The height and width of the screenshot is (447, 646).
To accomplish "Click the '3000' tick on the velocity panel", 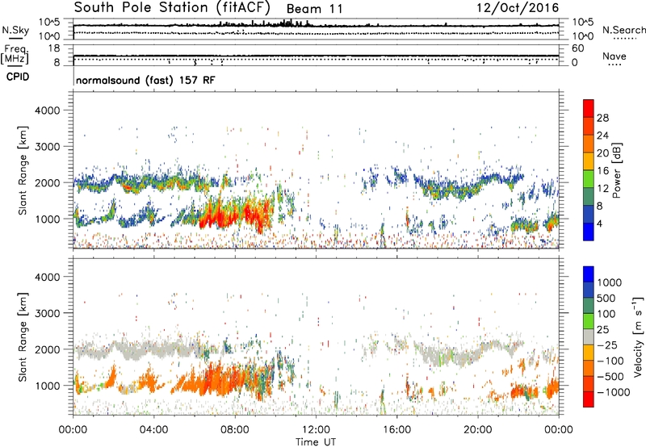I will pos(48,313).
